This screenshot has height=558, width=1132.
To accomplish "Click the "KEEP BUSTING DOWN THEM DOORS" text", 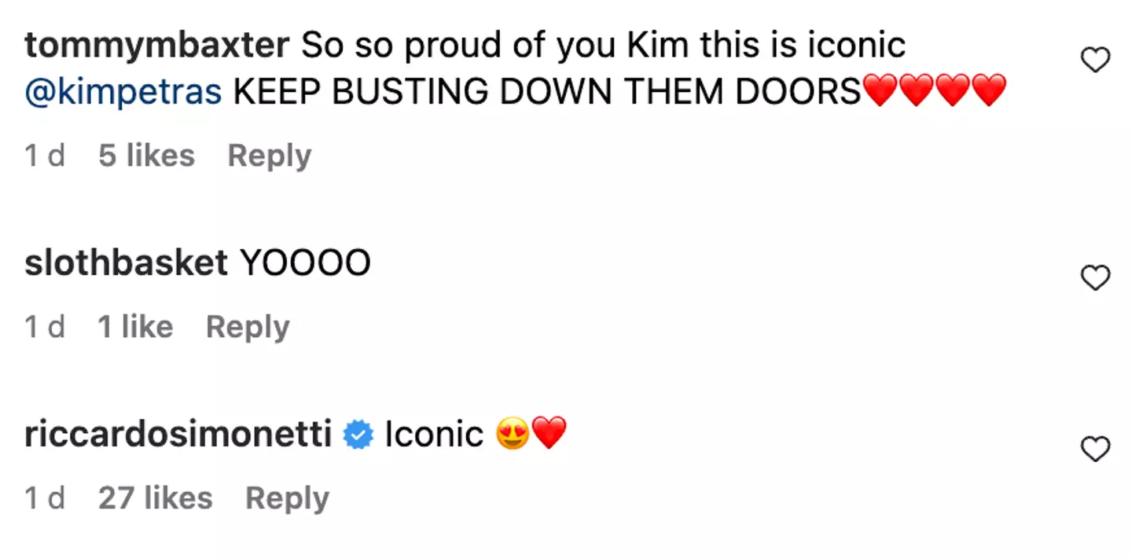I will pos(547,93).
